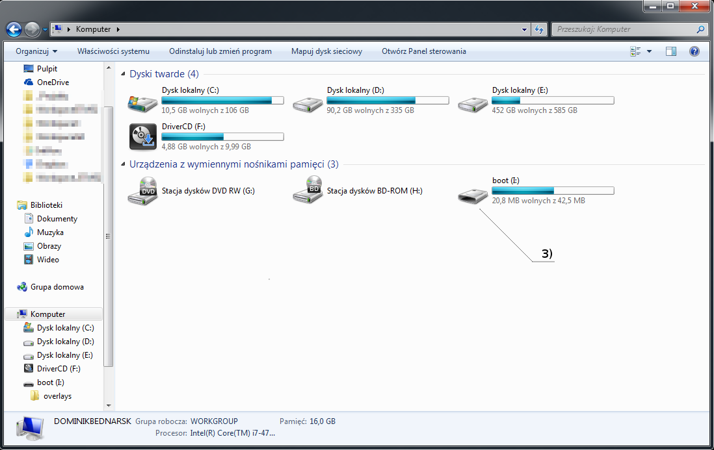
Task: Click the refresh icon beside address bar
Action: (538, 29)
